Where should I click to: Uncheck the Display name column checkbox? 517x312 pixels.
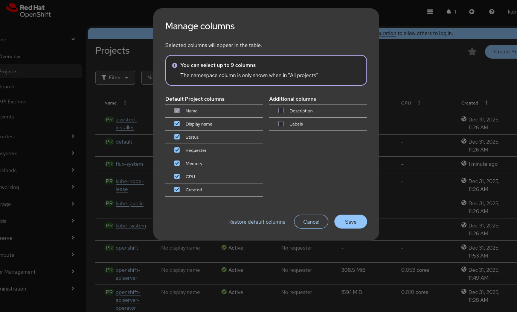(x=177, y=124)
